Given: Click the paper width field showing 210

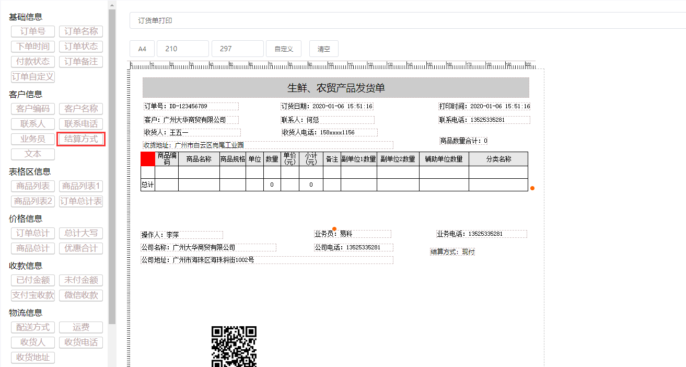Looking at the screenshot, I should [182, 49].
